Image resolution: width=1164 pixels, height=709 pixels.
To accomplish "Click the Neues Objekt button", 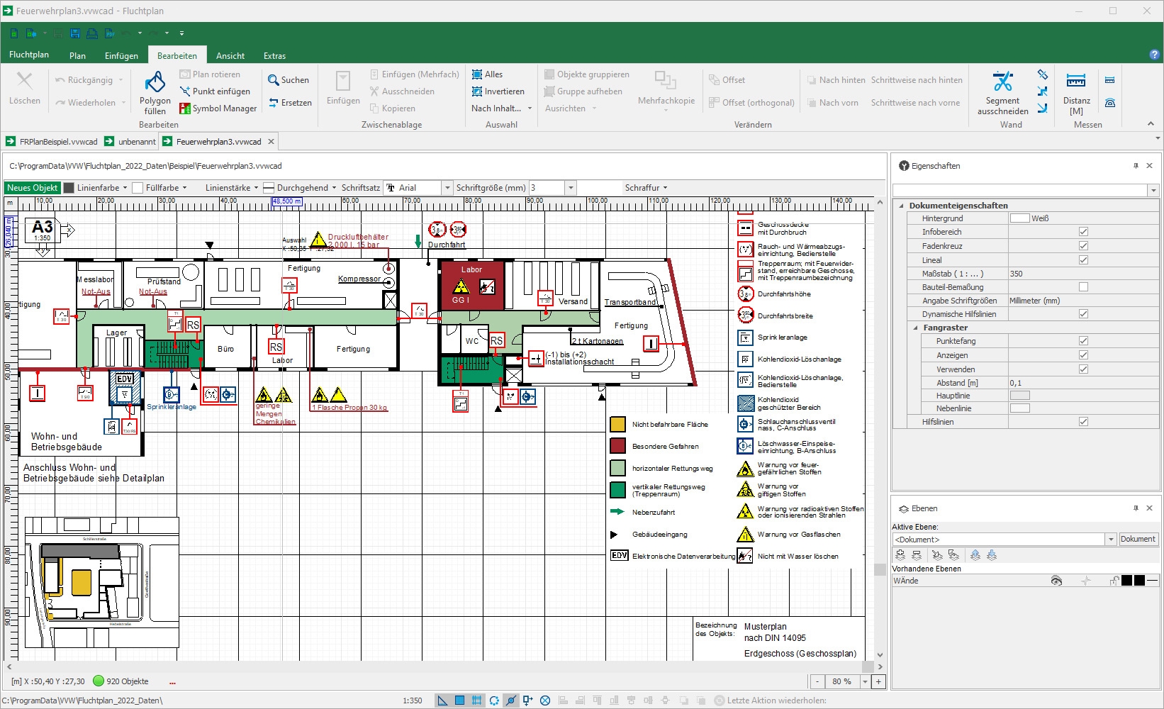I will point(33,188).
